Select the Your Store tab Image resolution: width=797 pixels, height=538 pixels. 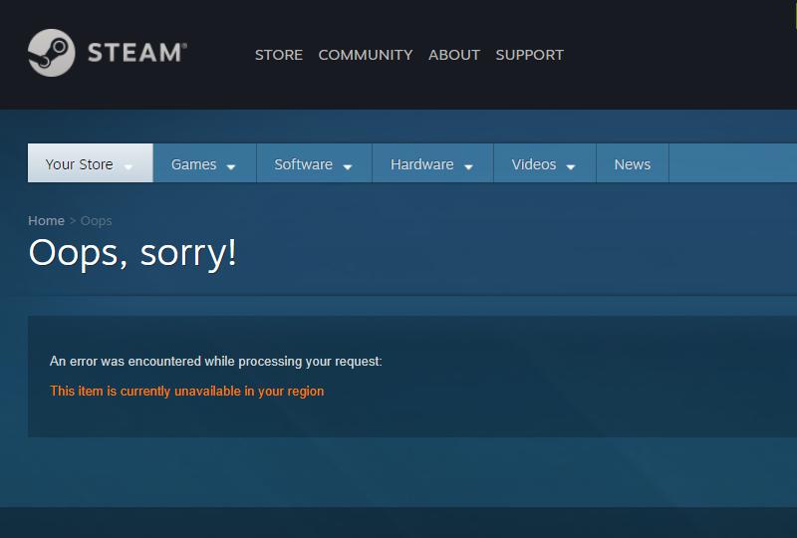(90, 163)
